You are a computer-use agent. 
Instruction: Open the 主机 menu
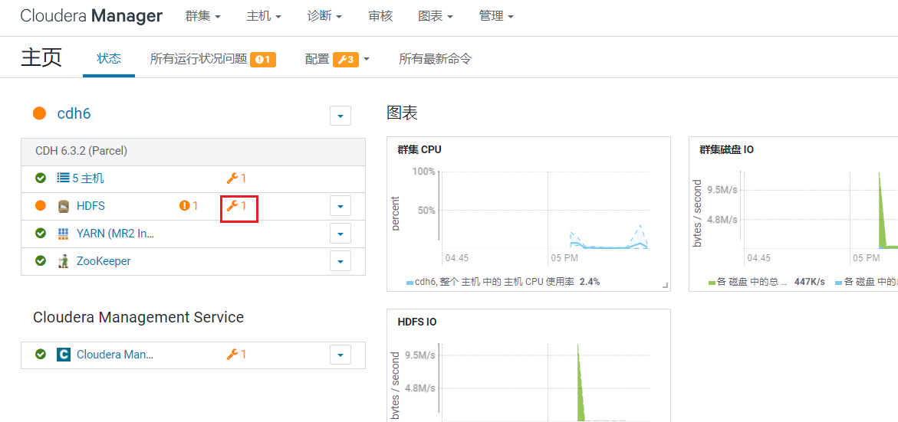click(264, 17)
